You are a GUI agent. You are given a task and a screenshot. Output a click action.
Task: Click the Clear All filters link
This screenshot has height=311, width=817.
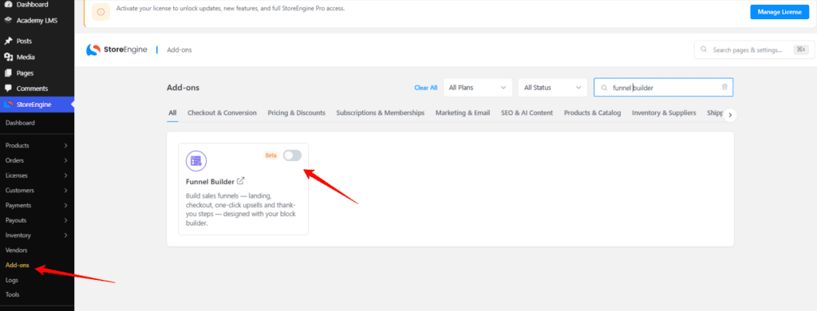point(426,88)
